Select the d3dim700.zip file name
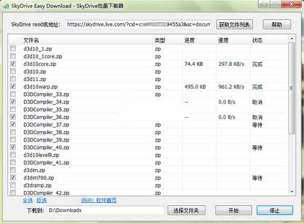The height and width of the screenshot is (223, 304). 39,178
